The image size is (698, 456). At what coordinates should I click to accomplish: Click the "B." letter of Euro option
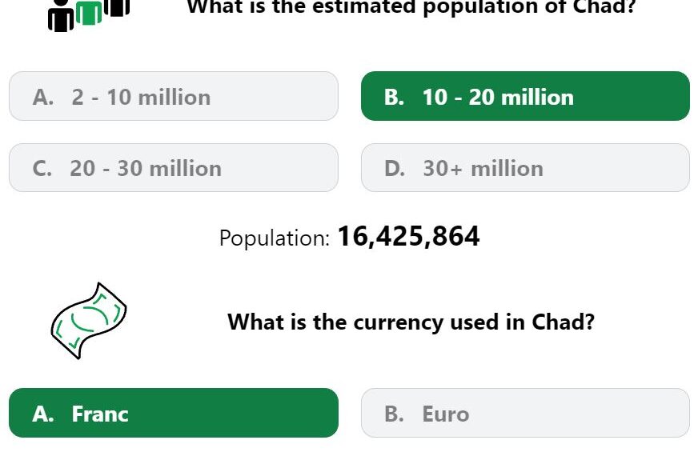click(x=395, y=414)
